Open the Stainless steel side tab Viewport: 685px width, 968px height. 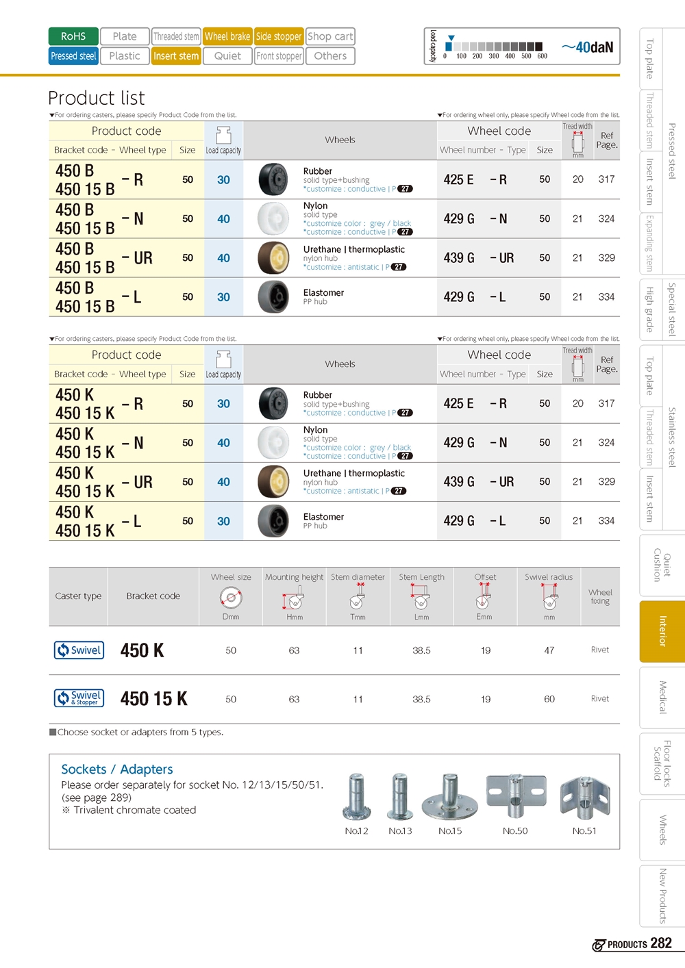click(x=672, y=437)
